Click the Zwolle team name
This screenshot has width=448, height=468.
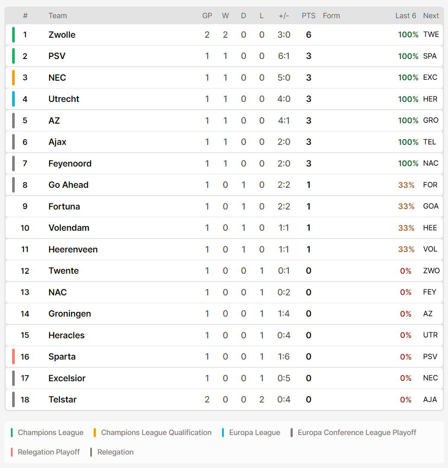pyautogui.click(x=62, y=35)
